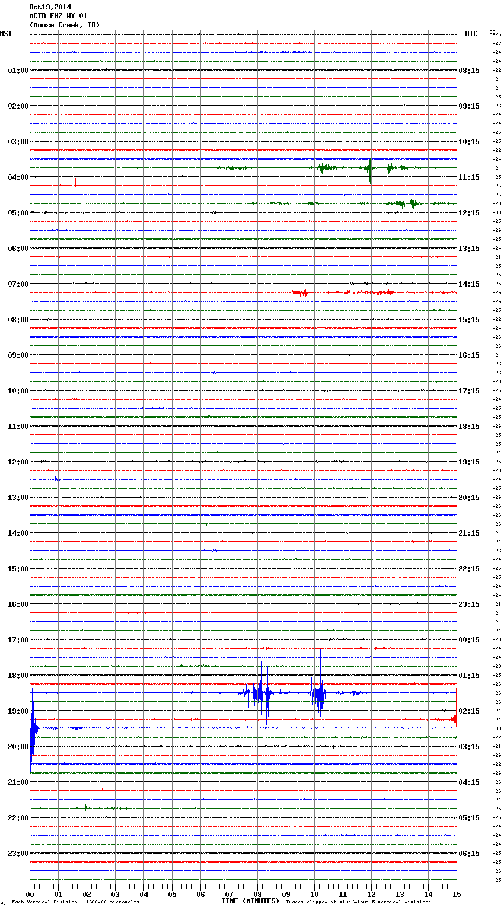
Task: Click the 23:15 UTC time label
Action: point(469,604)
